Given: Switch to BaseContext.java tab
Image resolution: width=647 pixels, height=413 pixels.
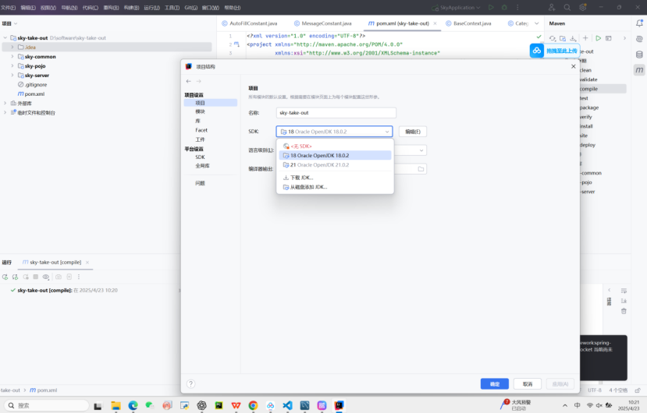Looking at the screenshot, I should pyautogui.click(x=468, y=23).
